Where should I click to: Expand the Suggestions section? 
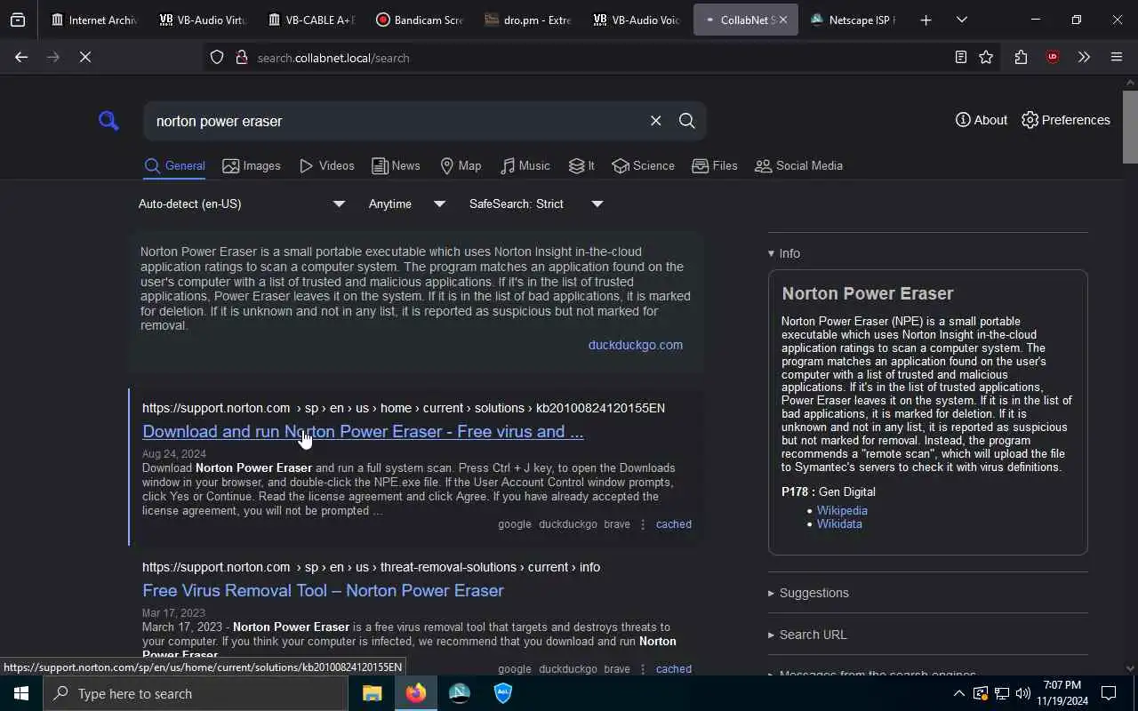click(808, 593)
